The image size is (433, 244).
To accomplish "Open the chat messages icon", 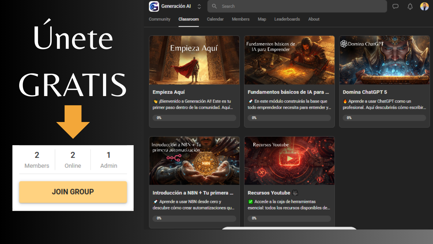I will 395,6.
